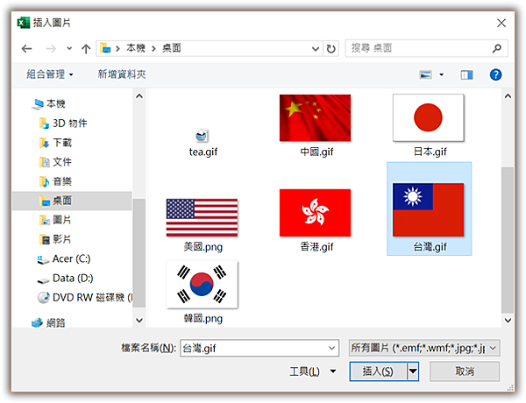Select the DVD RW 磁碟機
This screenshot has height=403, width=526.
tap(85, 297)
